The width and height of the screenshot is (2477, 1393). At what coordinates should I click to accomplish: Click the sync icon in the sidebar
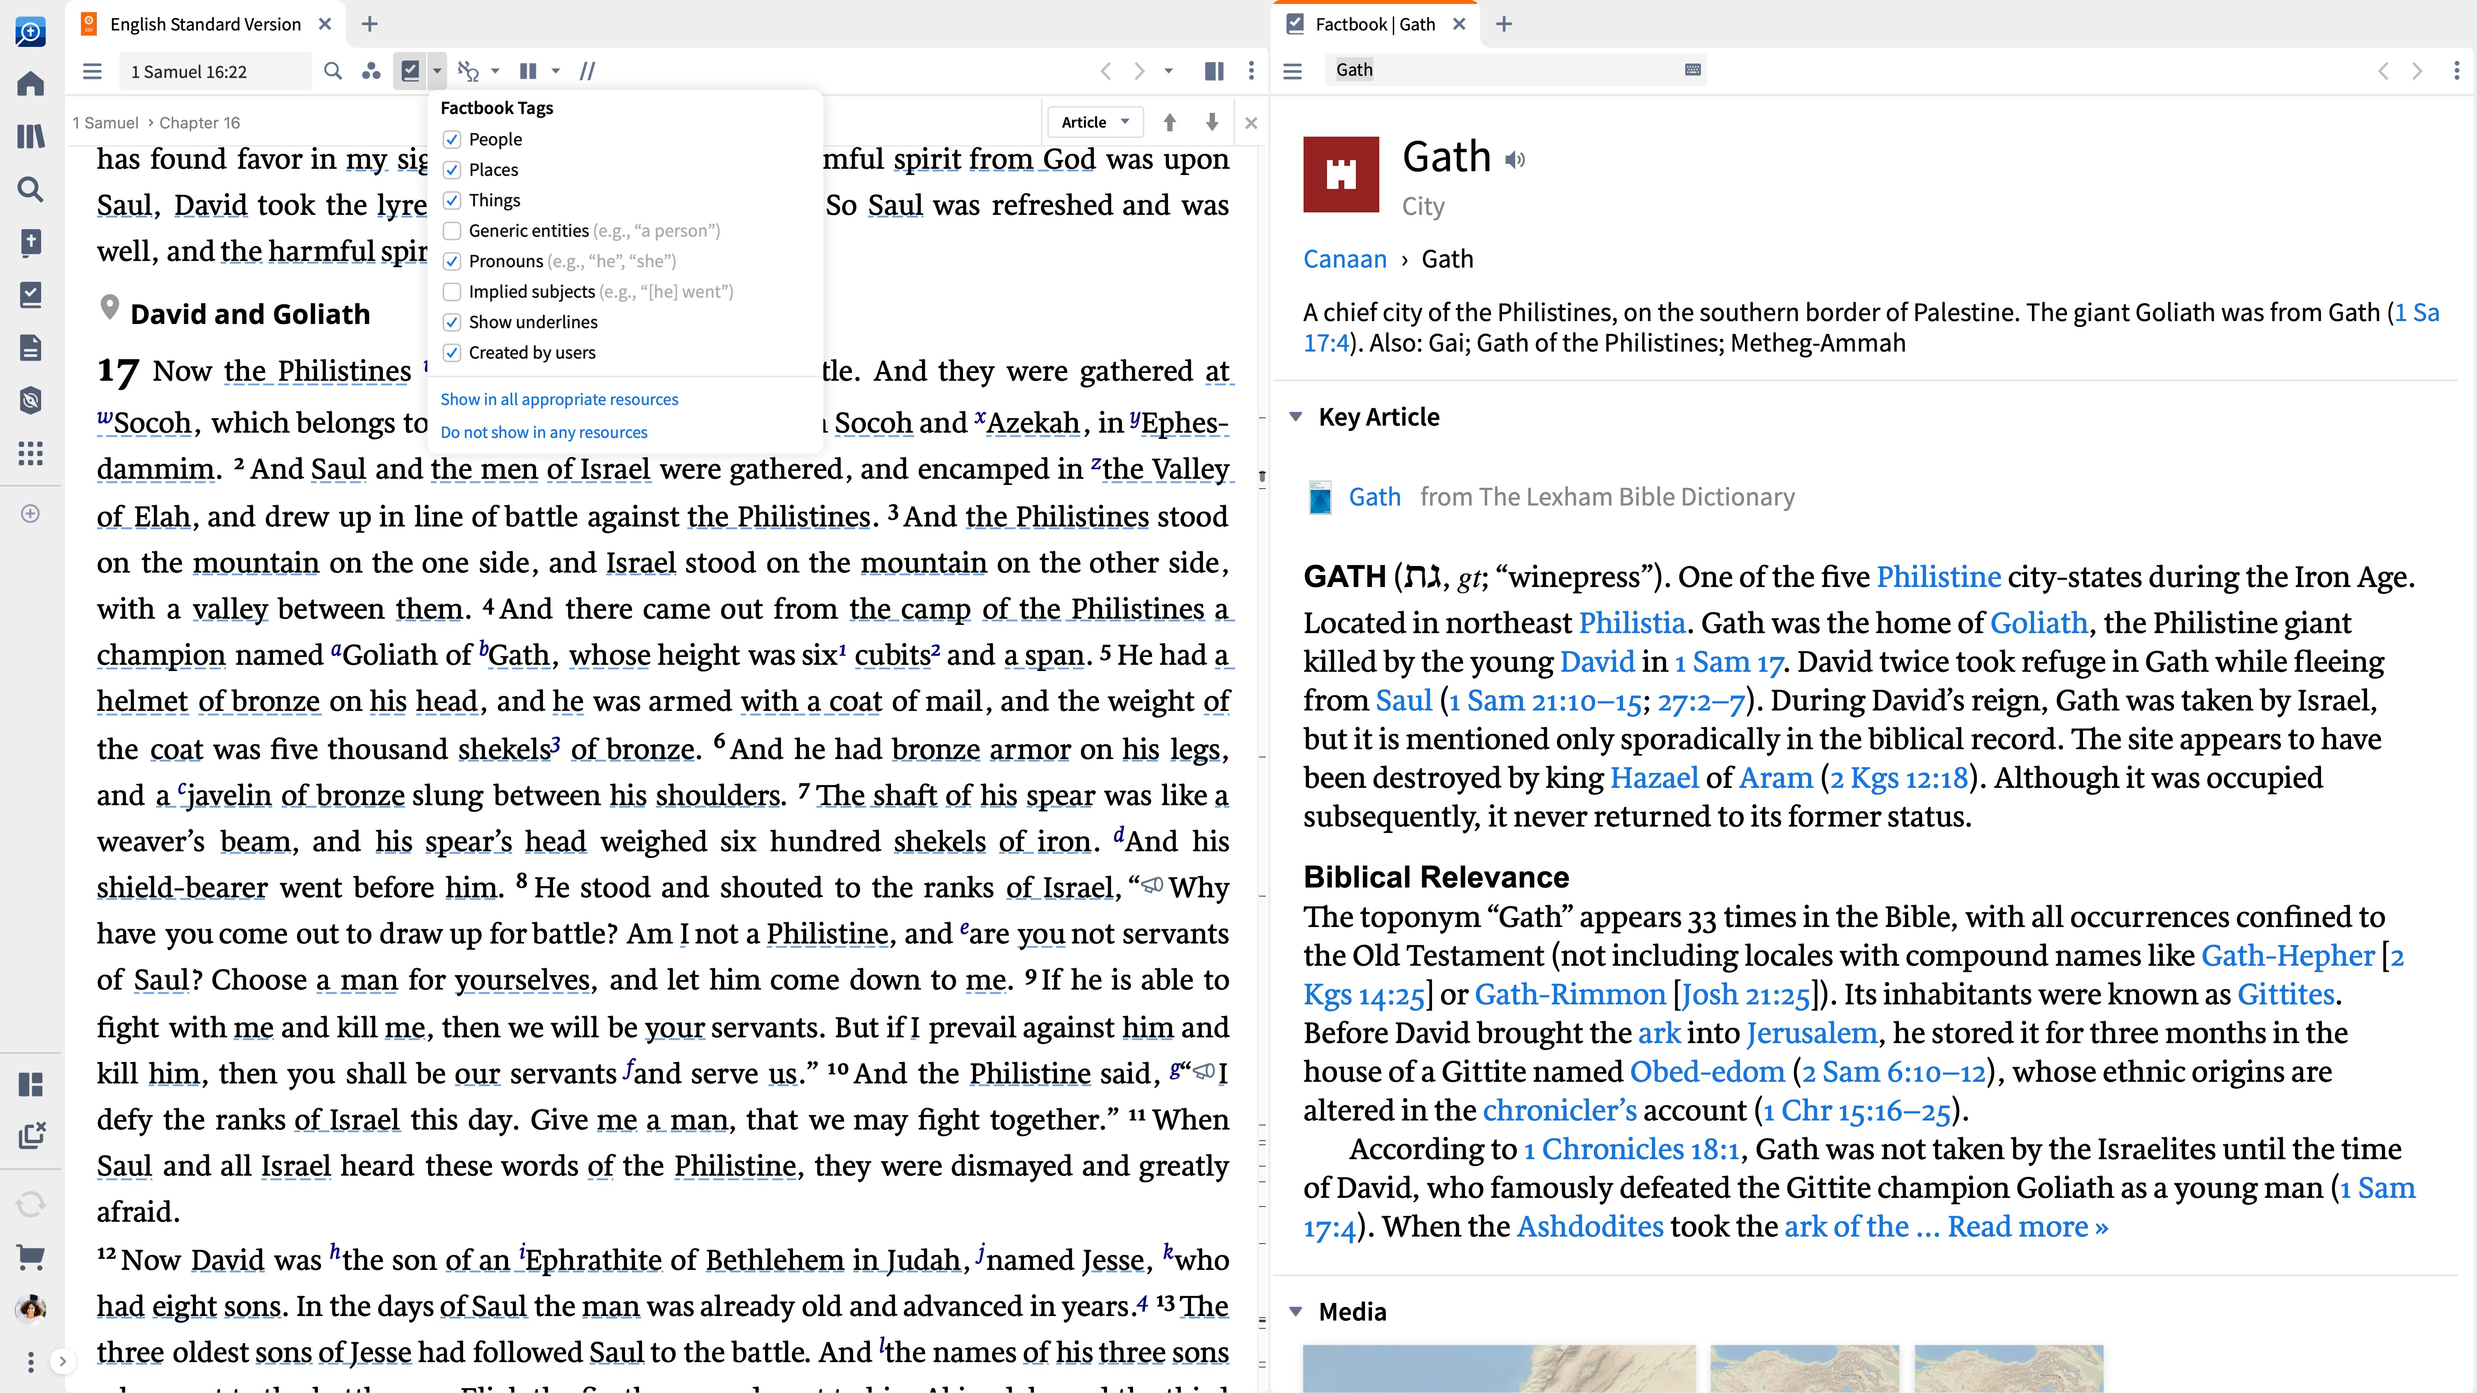31,1204
